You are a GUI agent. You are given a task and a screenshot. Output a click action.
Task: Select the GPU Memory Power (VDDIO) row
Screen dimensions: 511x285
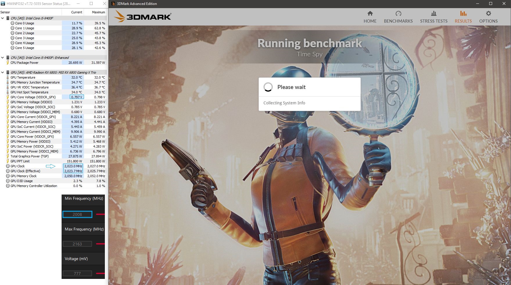click(x=53, y=141)
